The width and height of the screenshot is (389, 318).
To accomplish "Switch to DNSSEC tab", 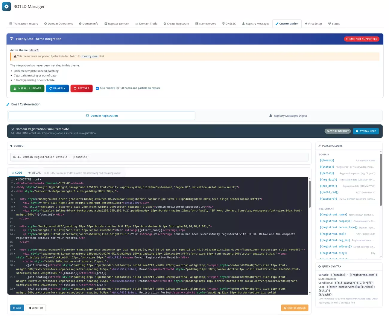I will pyautogui.click(x=229, y=24).
